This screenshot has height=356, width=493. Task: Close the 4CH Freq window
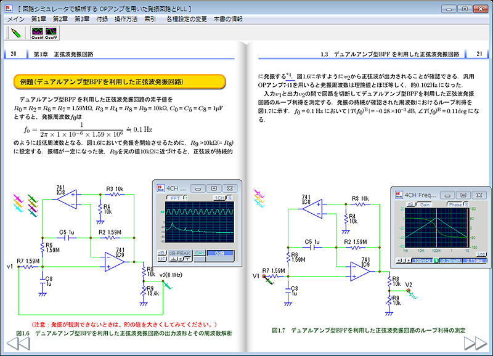[479, 195]
